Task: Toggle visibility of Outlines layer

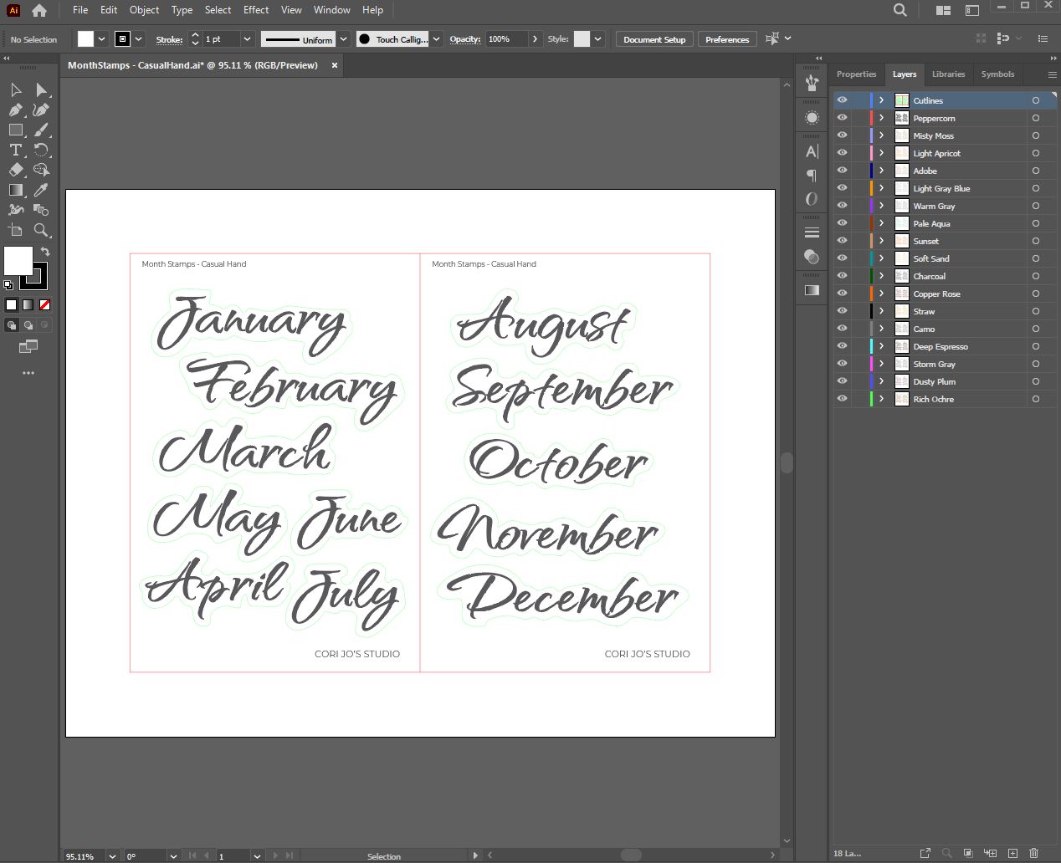Action: [842, 100]
